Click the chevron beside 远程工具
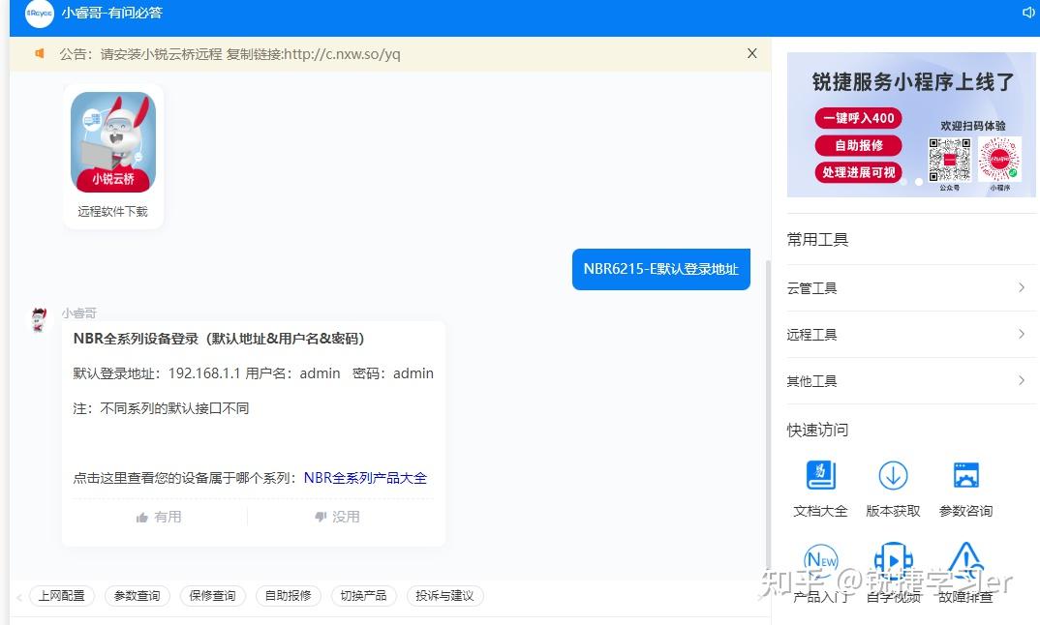1040x625 pixels. pyautogui.click(x=1022, y=334)
